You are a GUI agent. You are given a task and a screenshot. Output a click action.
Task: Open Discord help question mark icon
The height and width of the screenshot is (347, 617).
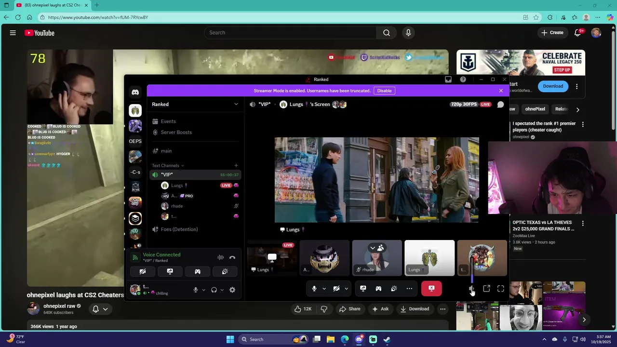(x=463, y=80)
